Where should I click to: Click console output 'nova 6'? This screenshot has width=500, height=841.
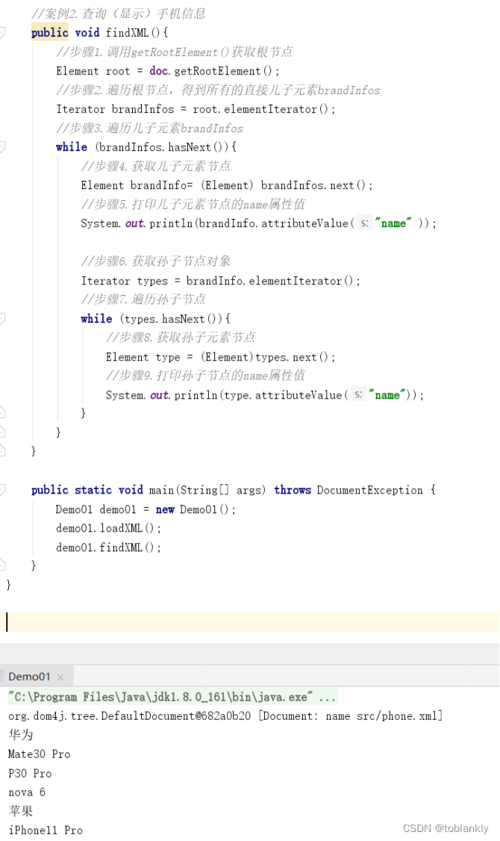pyautogui.click(x=27, y=792)
